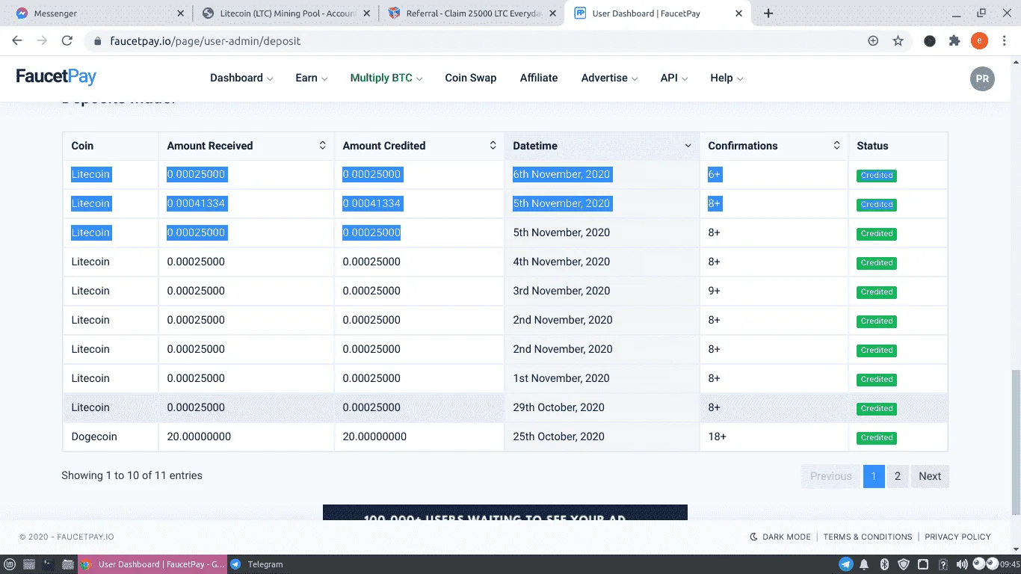Close the Litecoin Mining Pool tab
This screenshot has height=574, width=1021.
coord(366,13)
